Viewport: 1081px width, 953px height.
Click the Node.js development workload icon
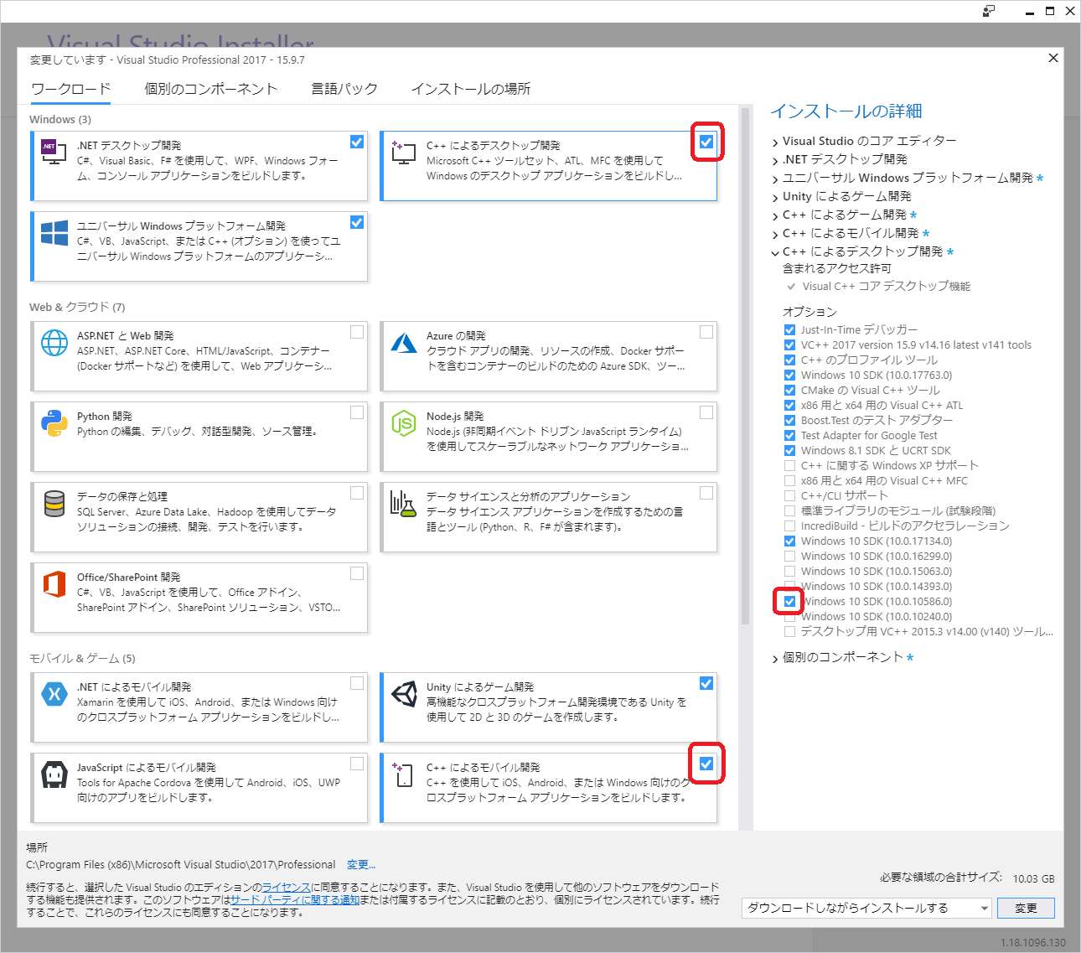(x=404, y=423)
